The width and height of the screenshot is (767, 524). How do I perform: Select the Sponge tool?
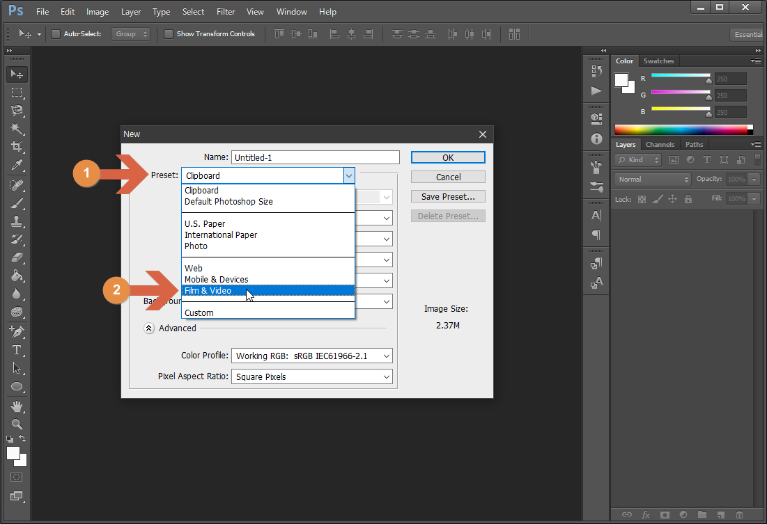click(x=17, y=311)
